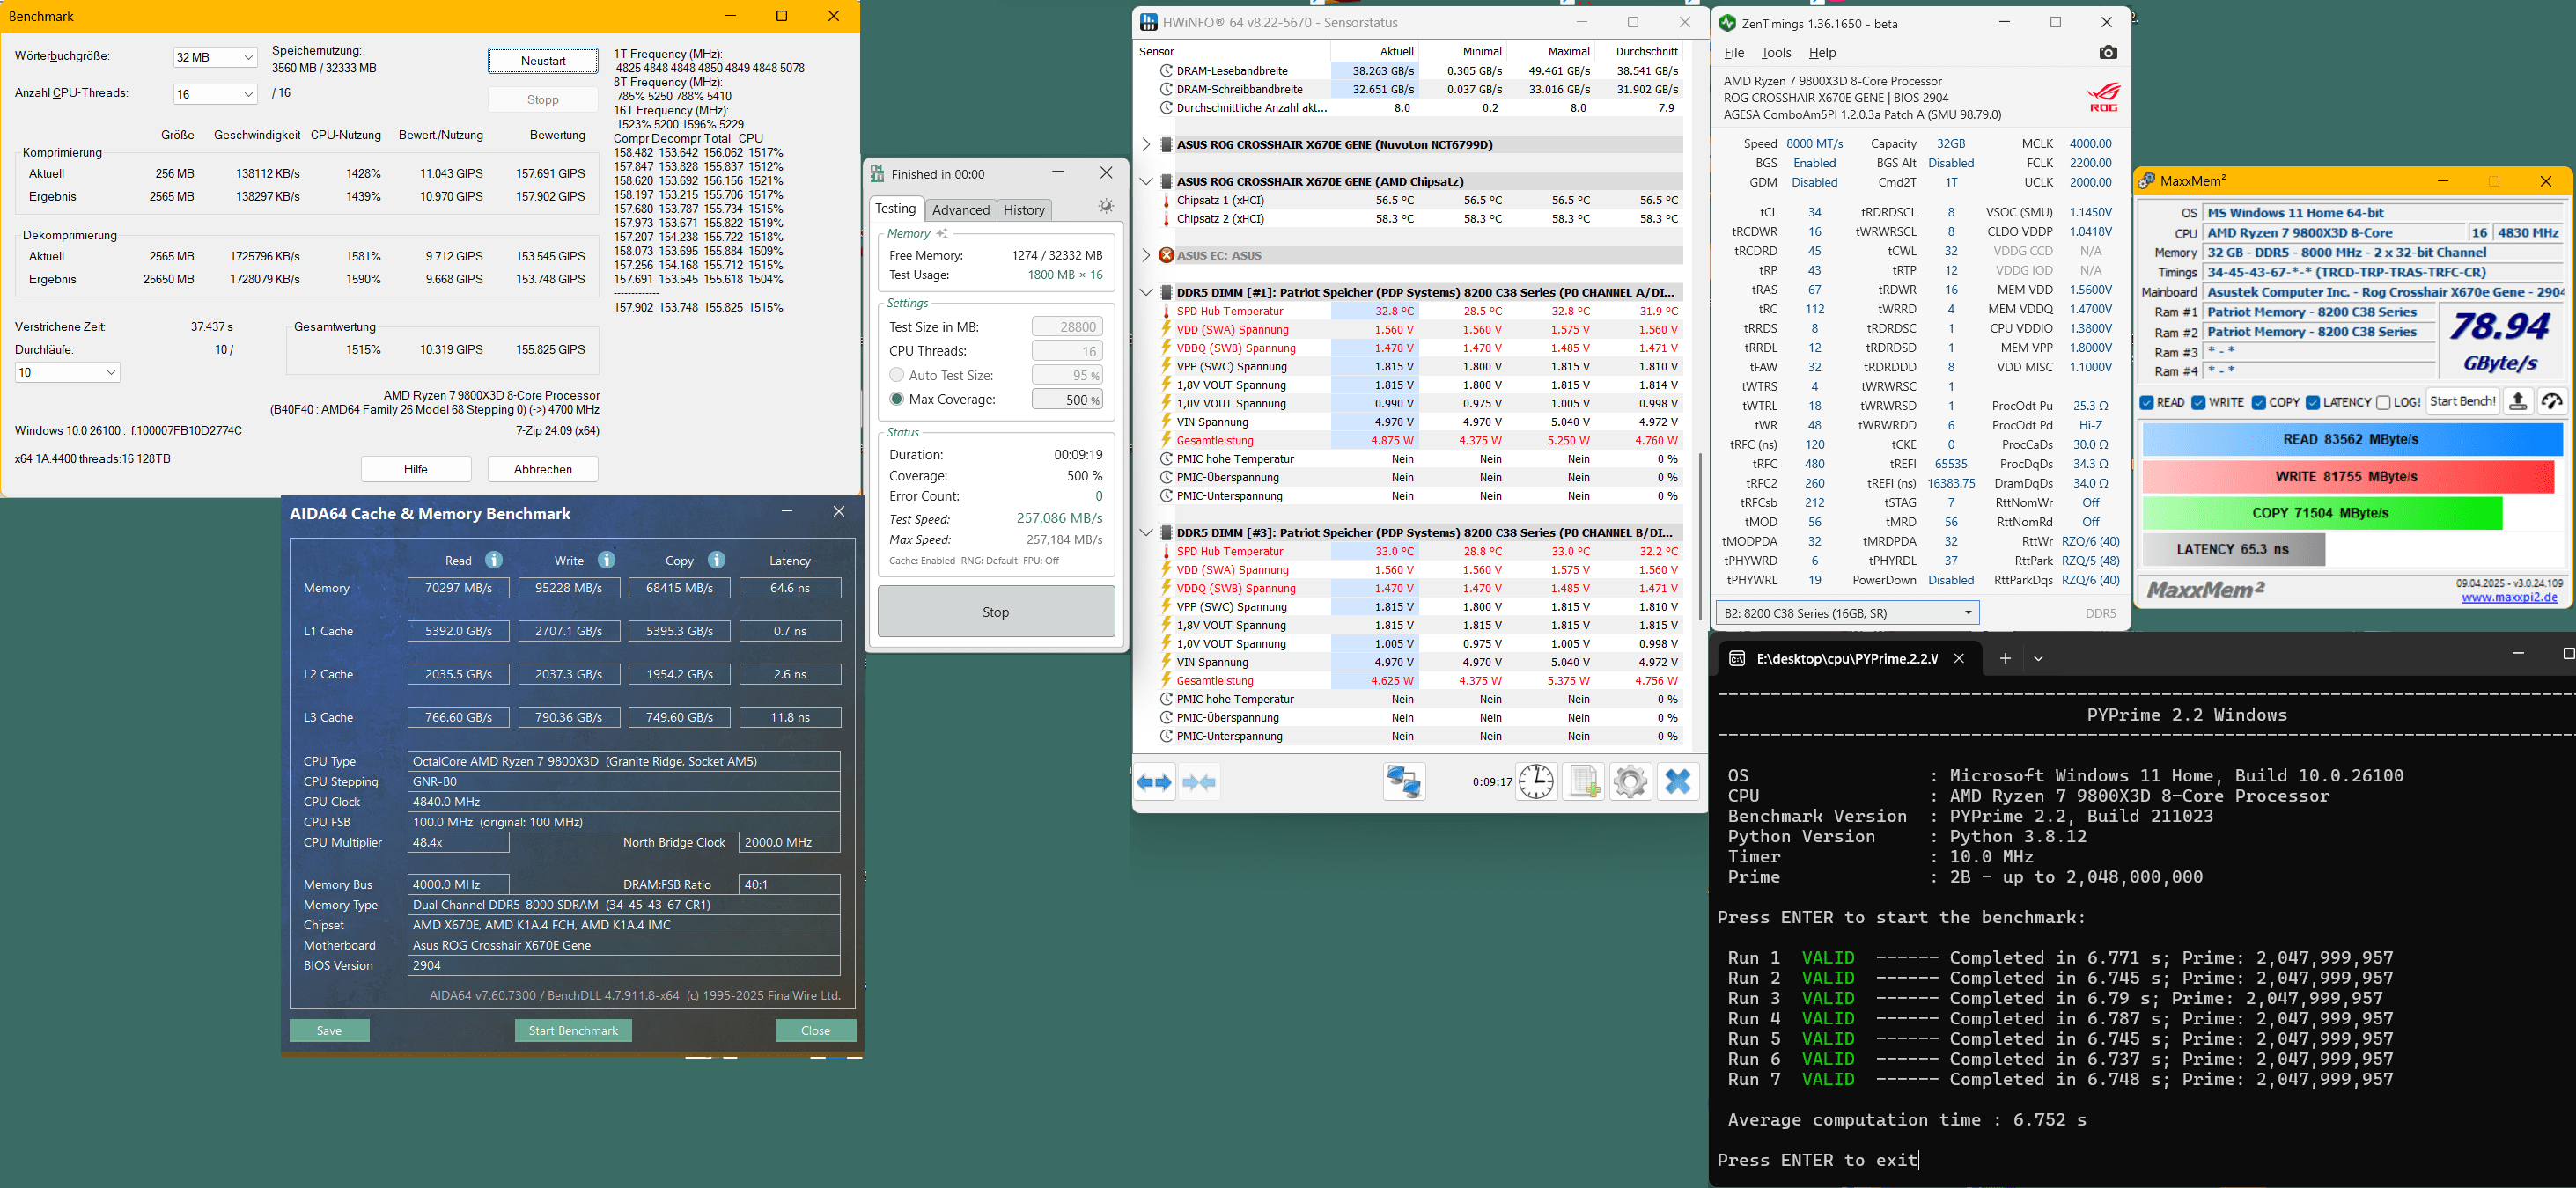Viewport: 2576px width, 1188px height.
Task: Click HWiNFO converging arrows layout button
Action: [1199, 782]
